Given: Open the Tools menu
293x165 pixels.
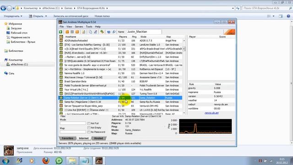Looking at the screenshot, I should point(89,27).
